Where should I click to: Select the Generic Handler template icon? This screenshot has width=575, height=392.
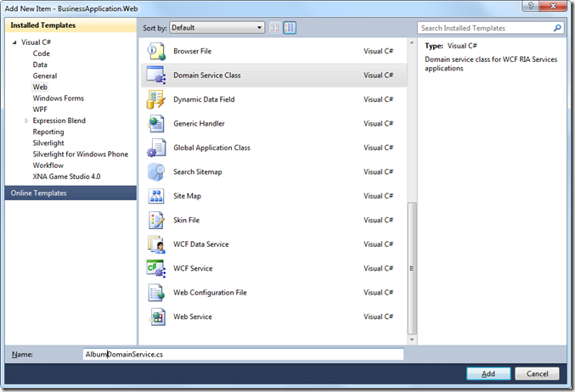[x=156, y=124]
